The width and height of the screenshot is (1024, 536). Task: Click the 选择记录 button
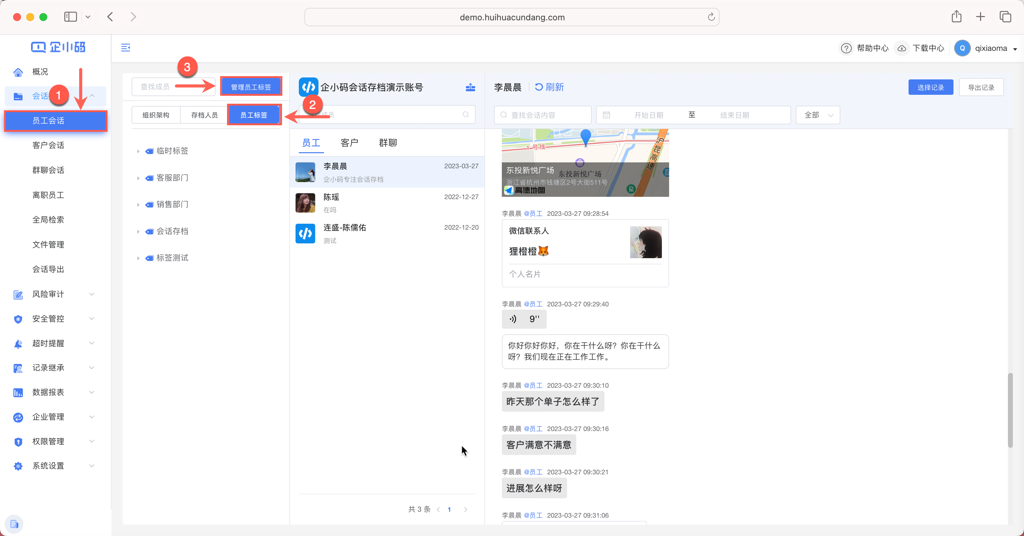(x=931, y=87)
